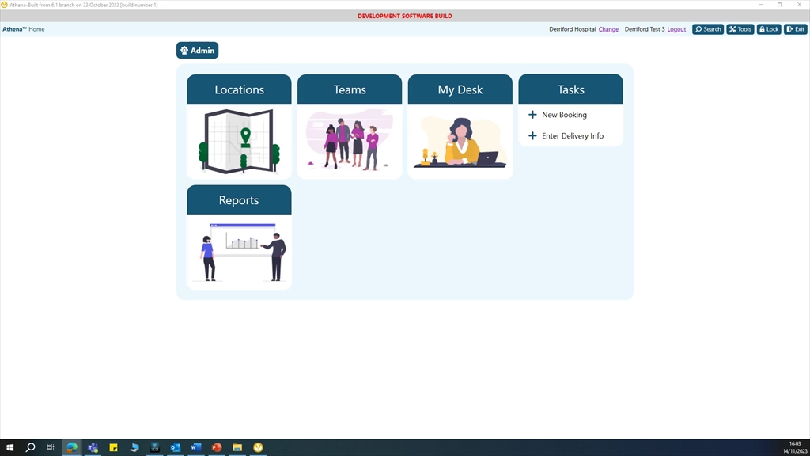Click the taskbar clock and date
The image size is (810, 456).
[794, 447]
